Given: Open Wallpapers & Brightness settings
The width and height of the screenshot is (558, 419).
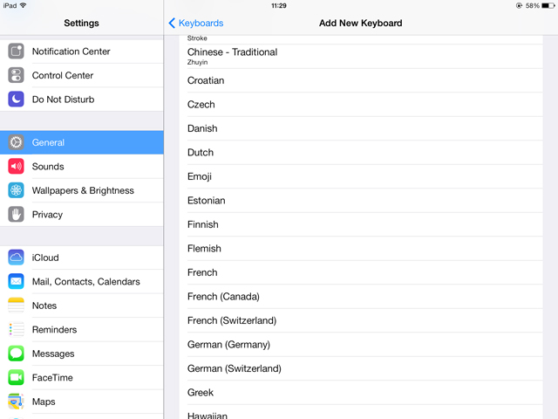Looking at the screenshot, I should (x=81, y=190).
